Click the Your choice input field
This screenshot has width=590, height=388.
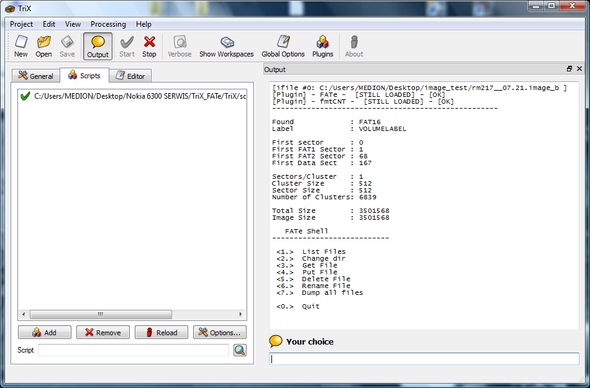(424, 359)
